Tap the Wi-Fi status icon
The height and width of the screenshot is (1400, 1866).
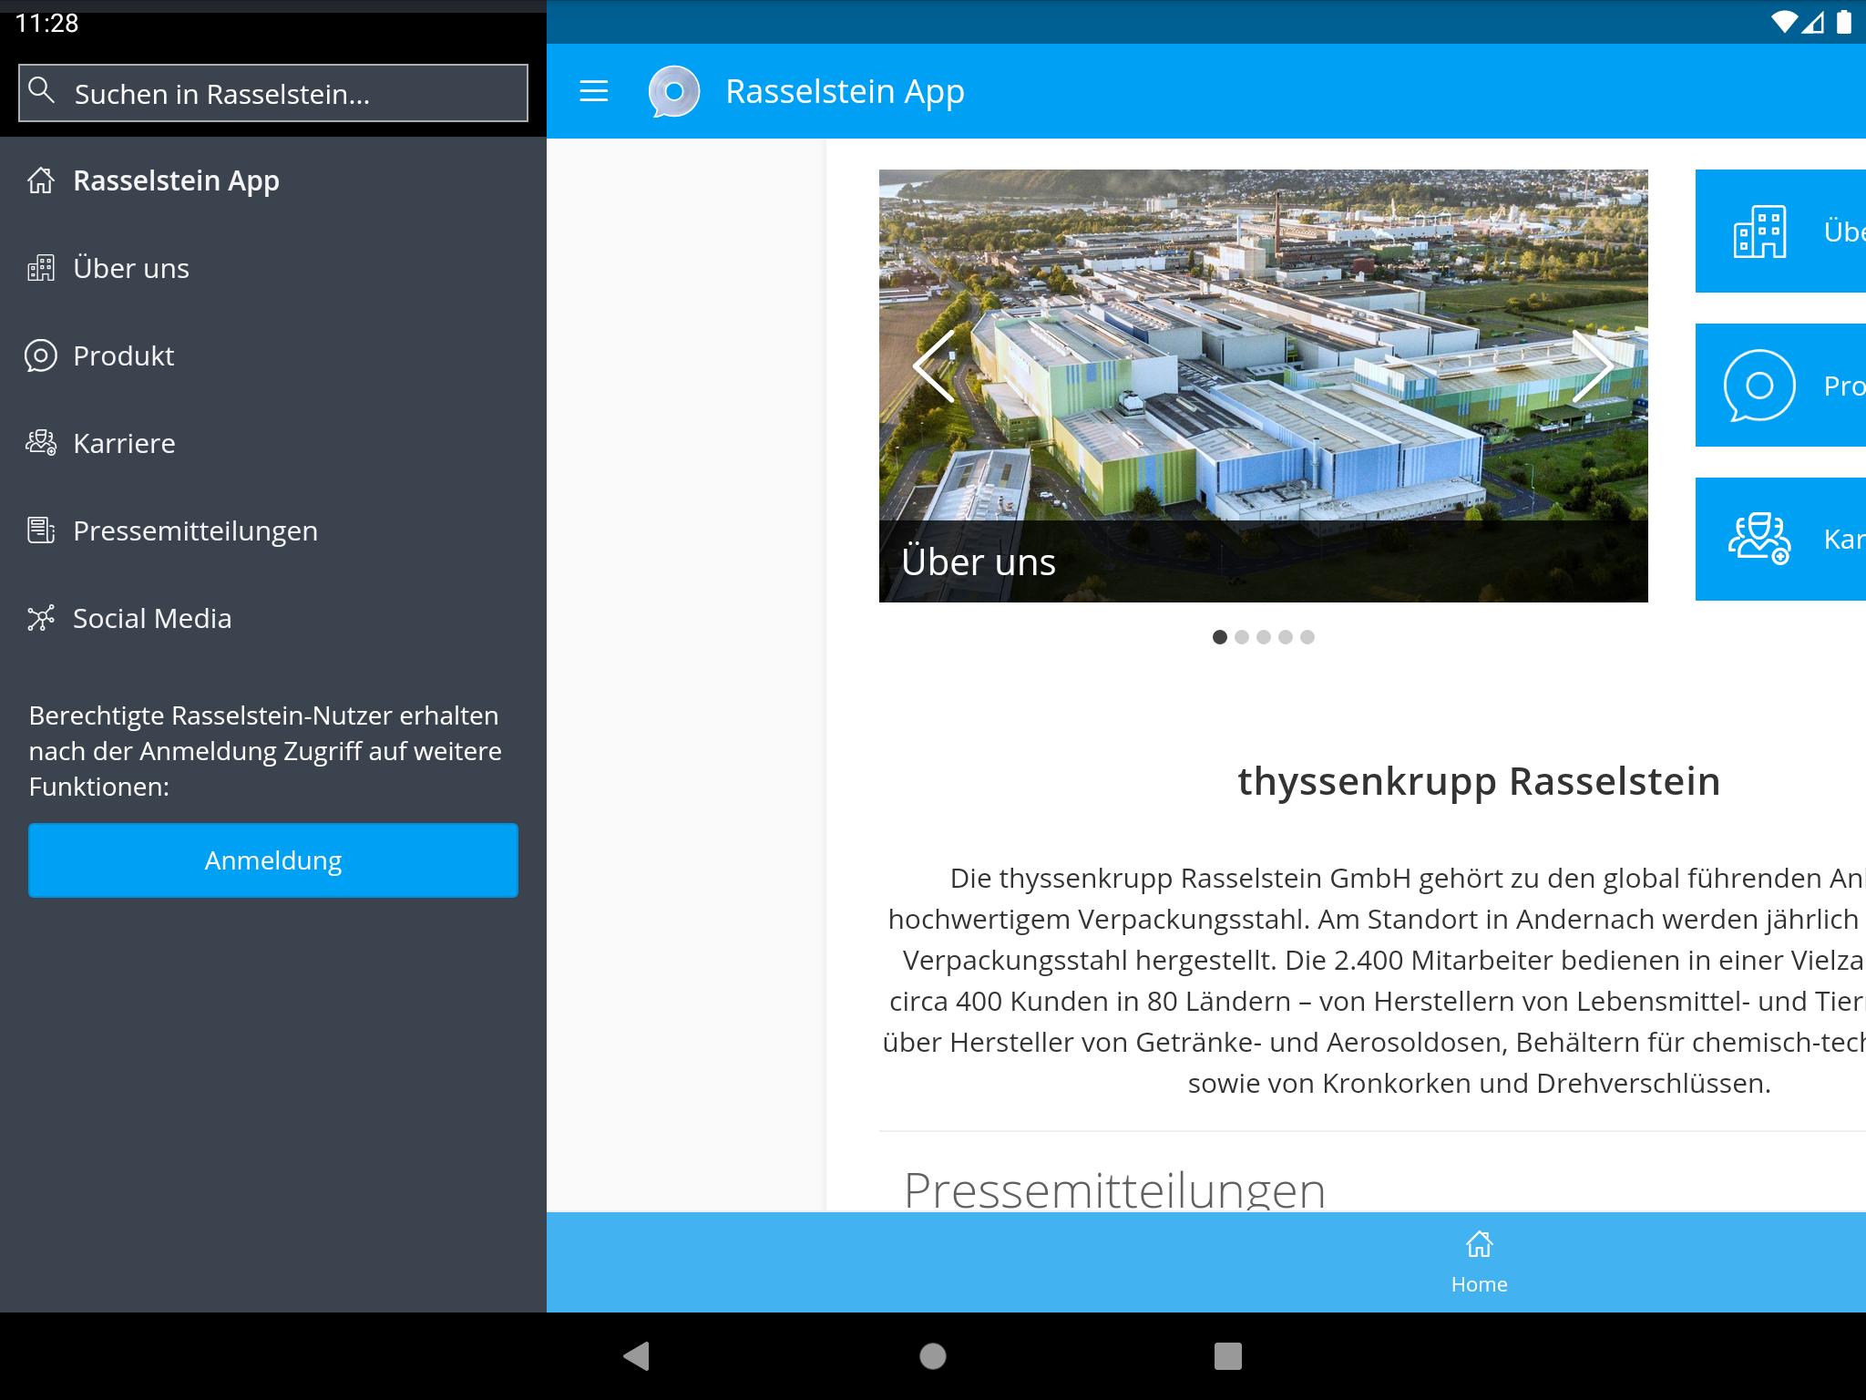pyautogui.click(x=1784, y=22)
